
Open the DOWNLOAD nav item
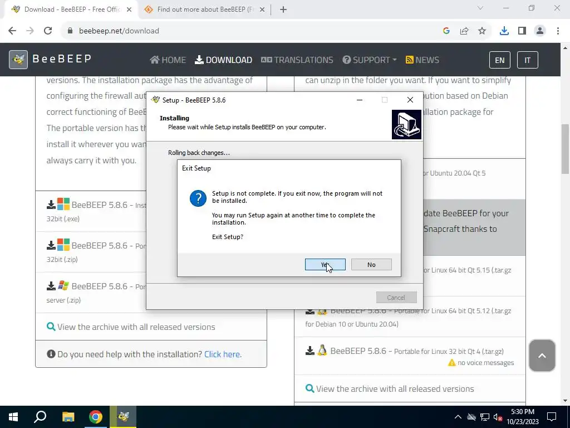coord(223,60)
